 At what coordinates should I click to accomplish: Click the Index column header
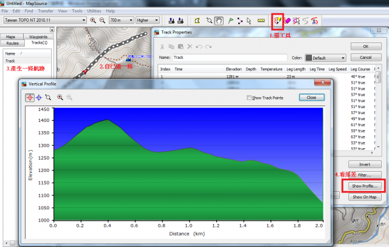point(165,69)
